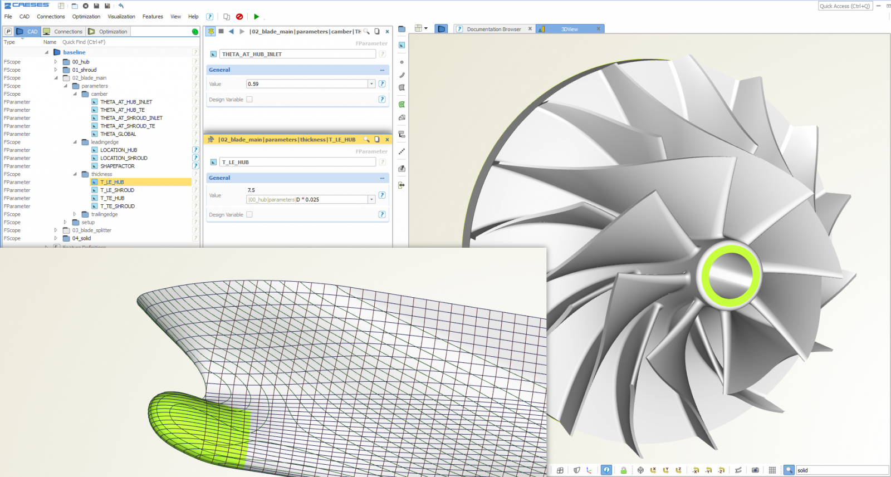The height and width of the screenshot is (477, 891).
Task: Open the layout dropdown arrow above 3D view
Action: 426,28
